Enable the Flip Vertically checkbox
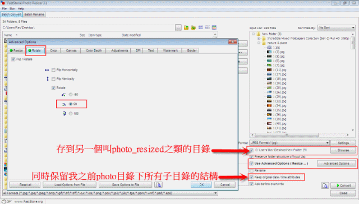The height and width of the screenshot is (204, 359). pos(54,79)
